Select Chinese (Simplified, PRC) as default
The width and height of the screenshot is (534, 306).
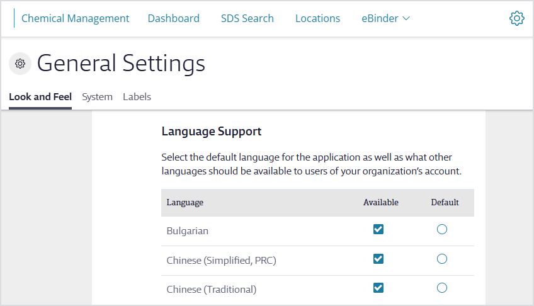(x=442, y=259)
